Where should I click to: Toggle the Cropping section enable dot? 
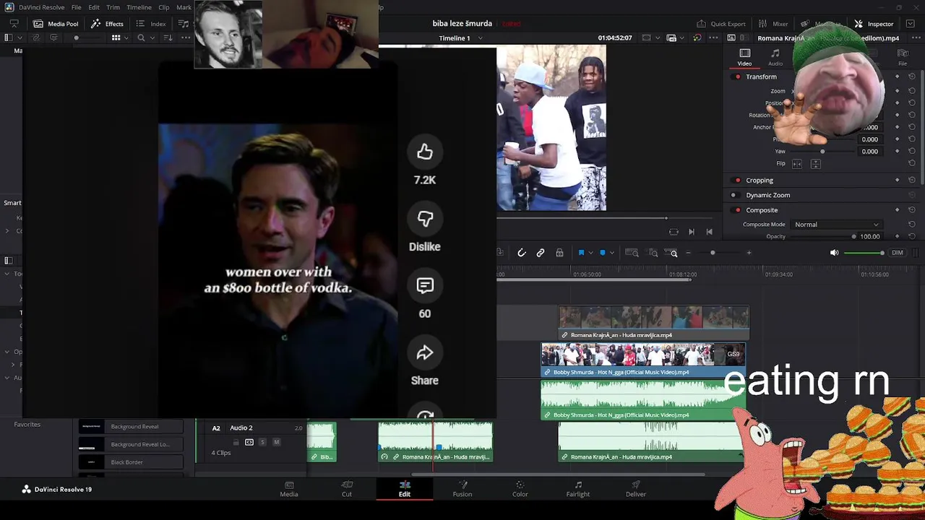(737, 181)
